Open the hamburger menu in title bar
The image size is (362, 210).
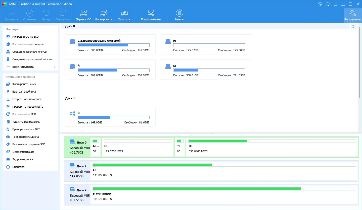tap(335, 4)
